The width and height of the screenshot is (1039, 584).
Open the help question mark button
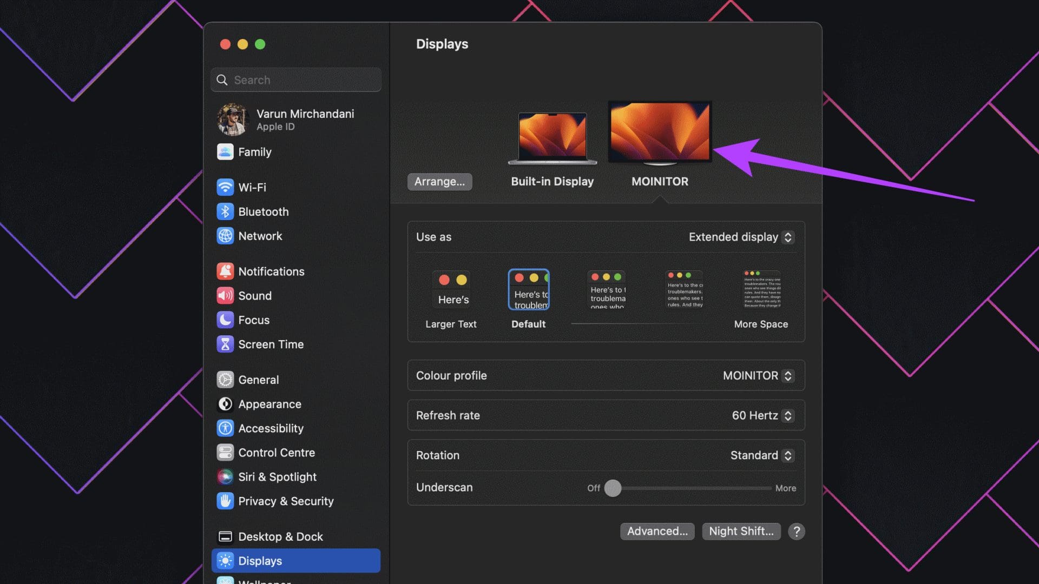[797, 532]
